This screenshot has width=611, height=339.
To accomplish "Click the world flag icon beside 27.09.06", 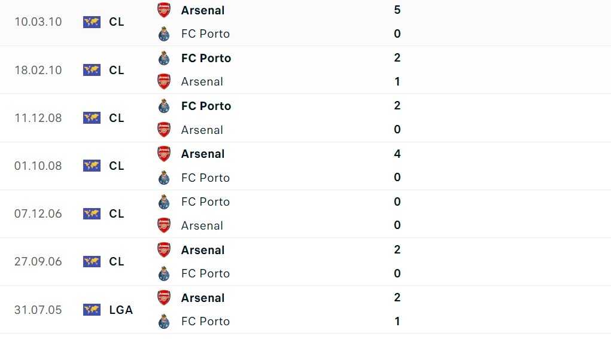I will click(x=92, y=261).
